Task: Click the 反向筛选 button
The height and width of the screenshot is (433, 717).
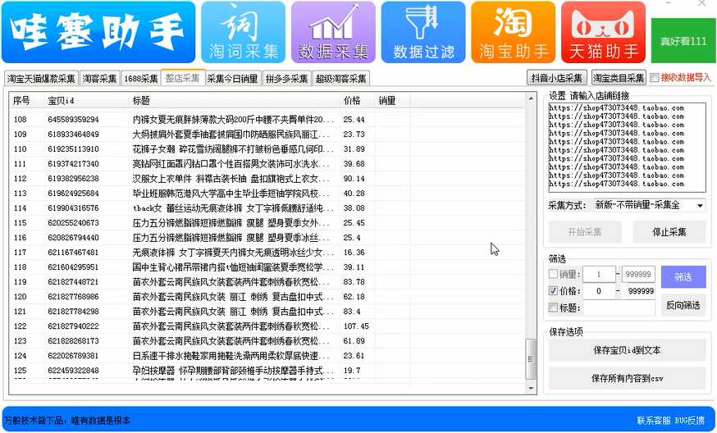Action: point(683,305)
